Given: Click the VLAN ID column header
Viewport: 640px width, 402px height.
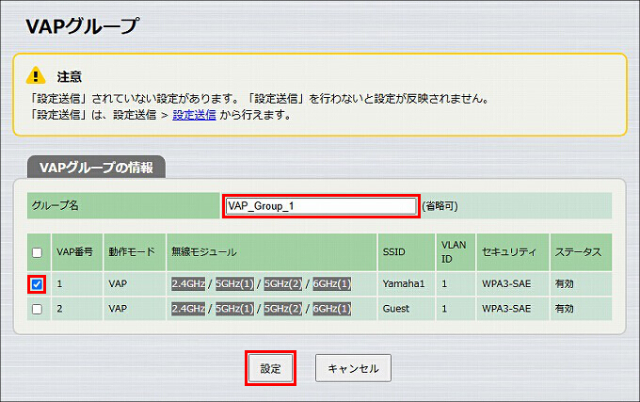Looking at the screenshot, I should click(454, 251).
